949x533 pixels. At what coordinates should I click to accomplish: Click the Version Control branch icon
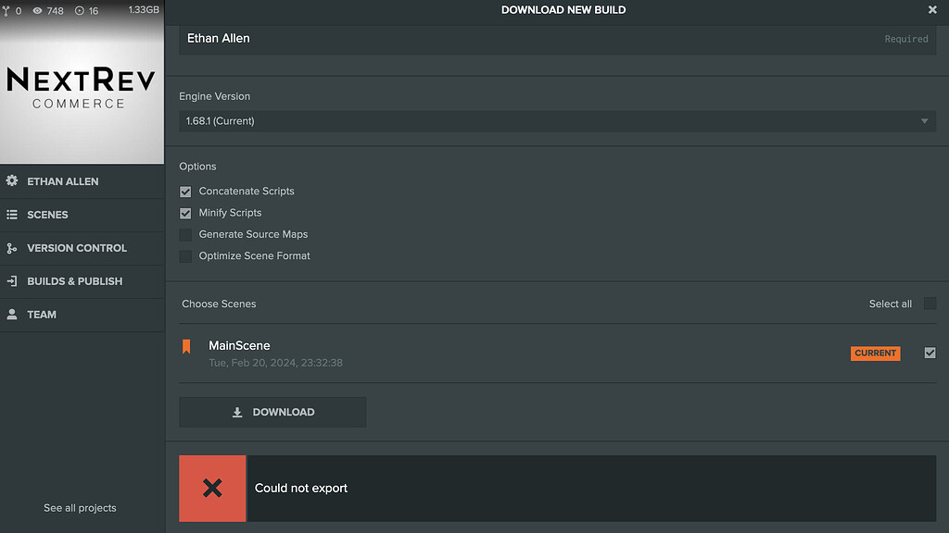12,248
